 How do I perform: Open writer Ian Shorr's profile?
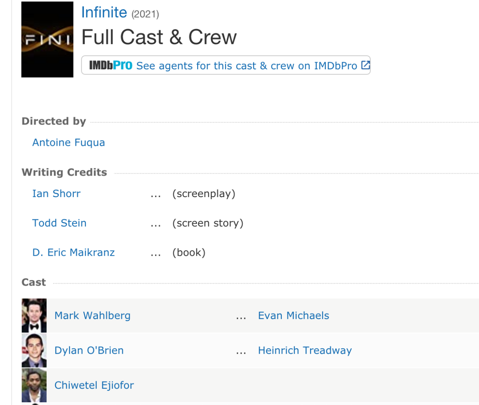(x=56, y=194)
